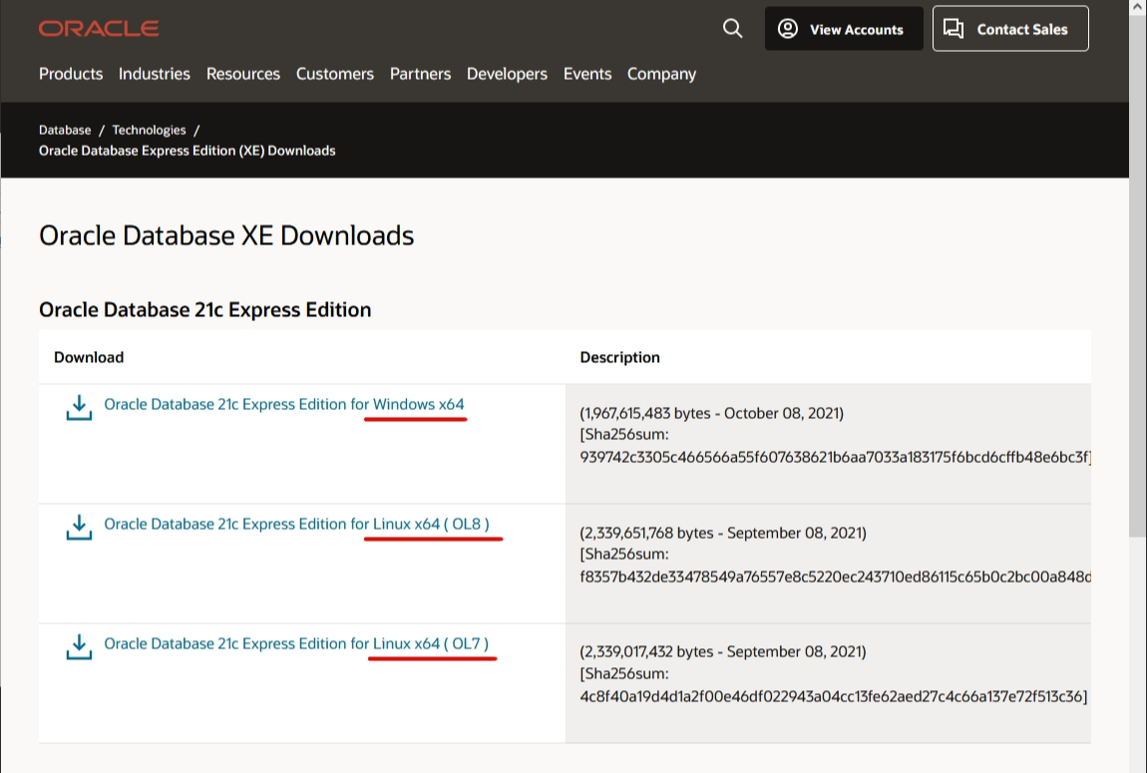Select Sha256sum hash starting 939742c3305c

835,457
